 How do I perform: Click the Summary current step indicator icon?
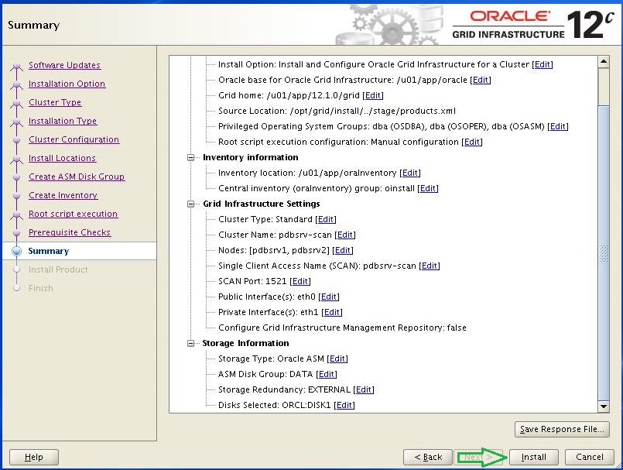click(17, 251)
